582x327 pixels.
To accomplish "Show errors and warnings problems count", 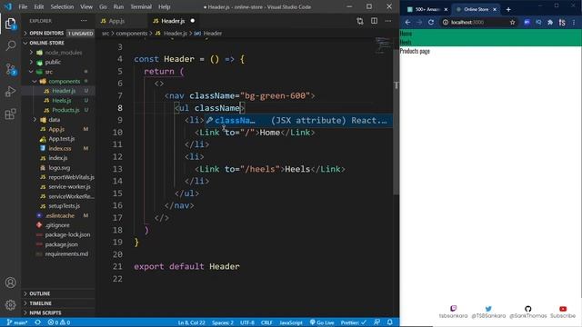I will click(x=58, y=322).
